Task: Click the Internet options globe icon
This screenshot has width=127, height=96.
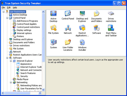Action: tap(14, 33)
